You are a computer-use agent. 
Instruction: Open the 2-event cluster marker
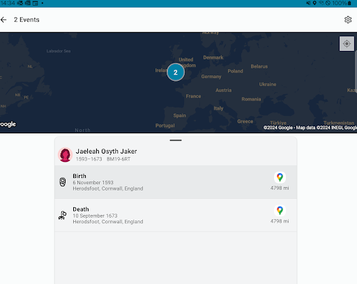point(176,72)
